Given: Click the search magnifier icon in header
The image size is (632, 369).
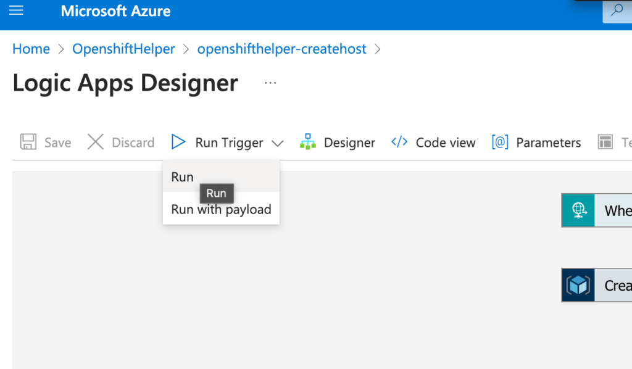Looking at the screenshot, I should [617, 10].
